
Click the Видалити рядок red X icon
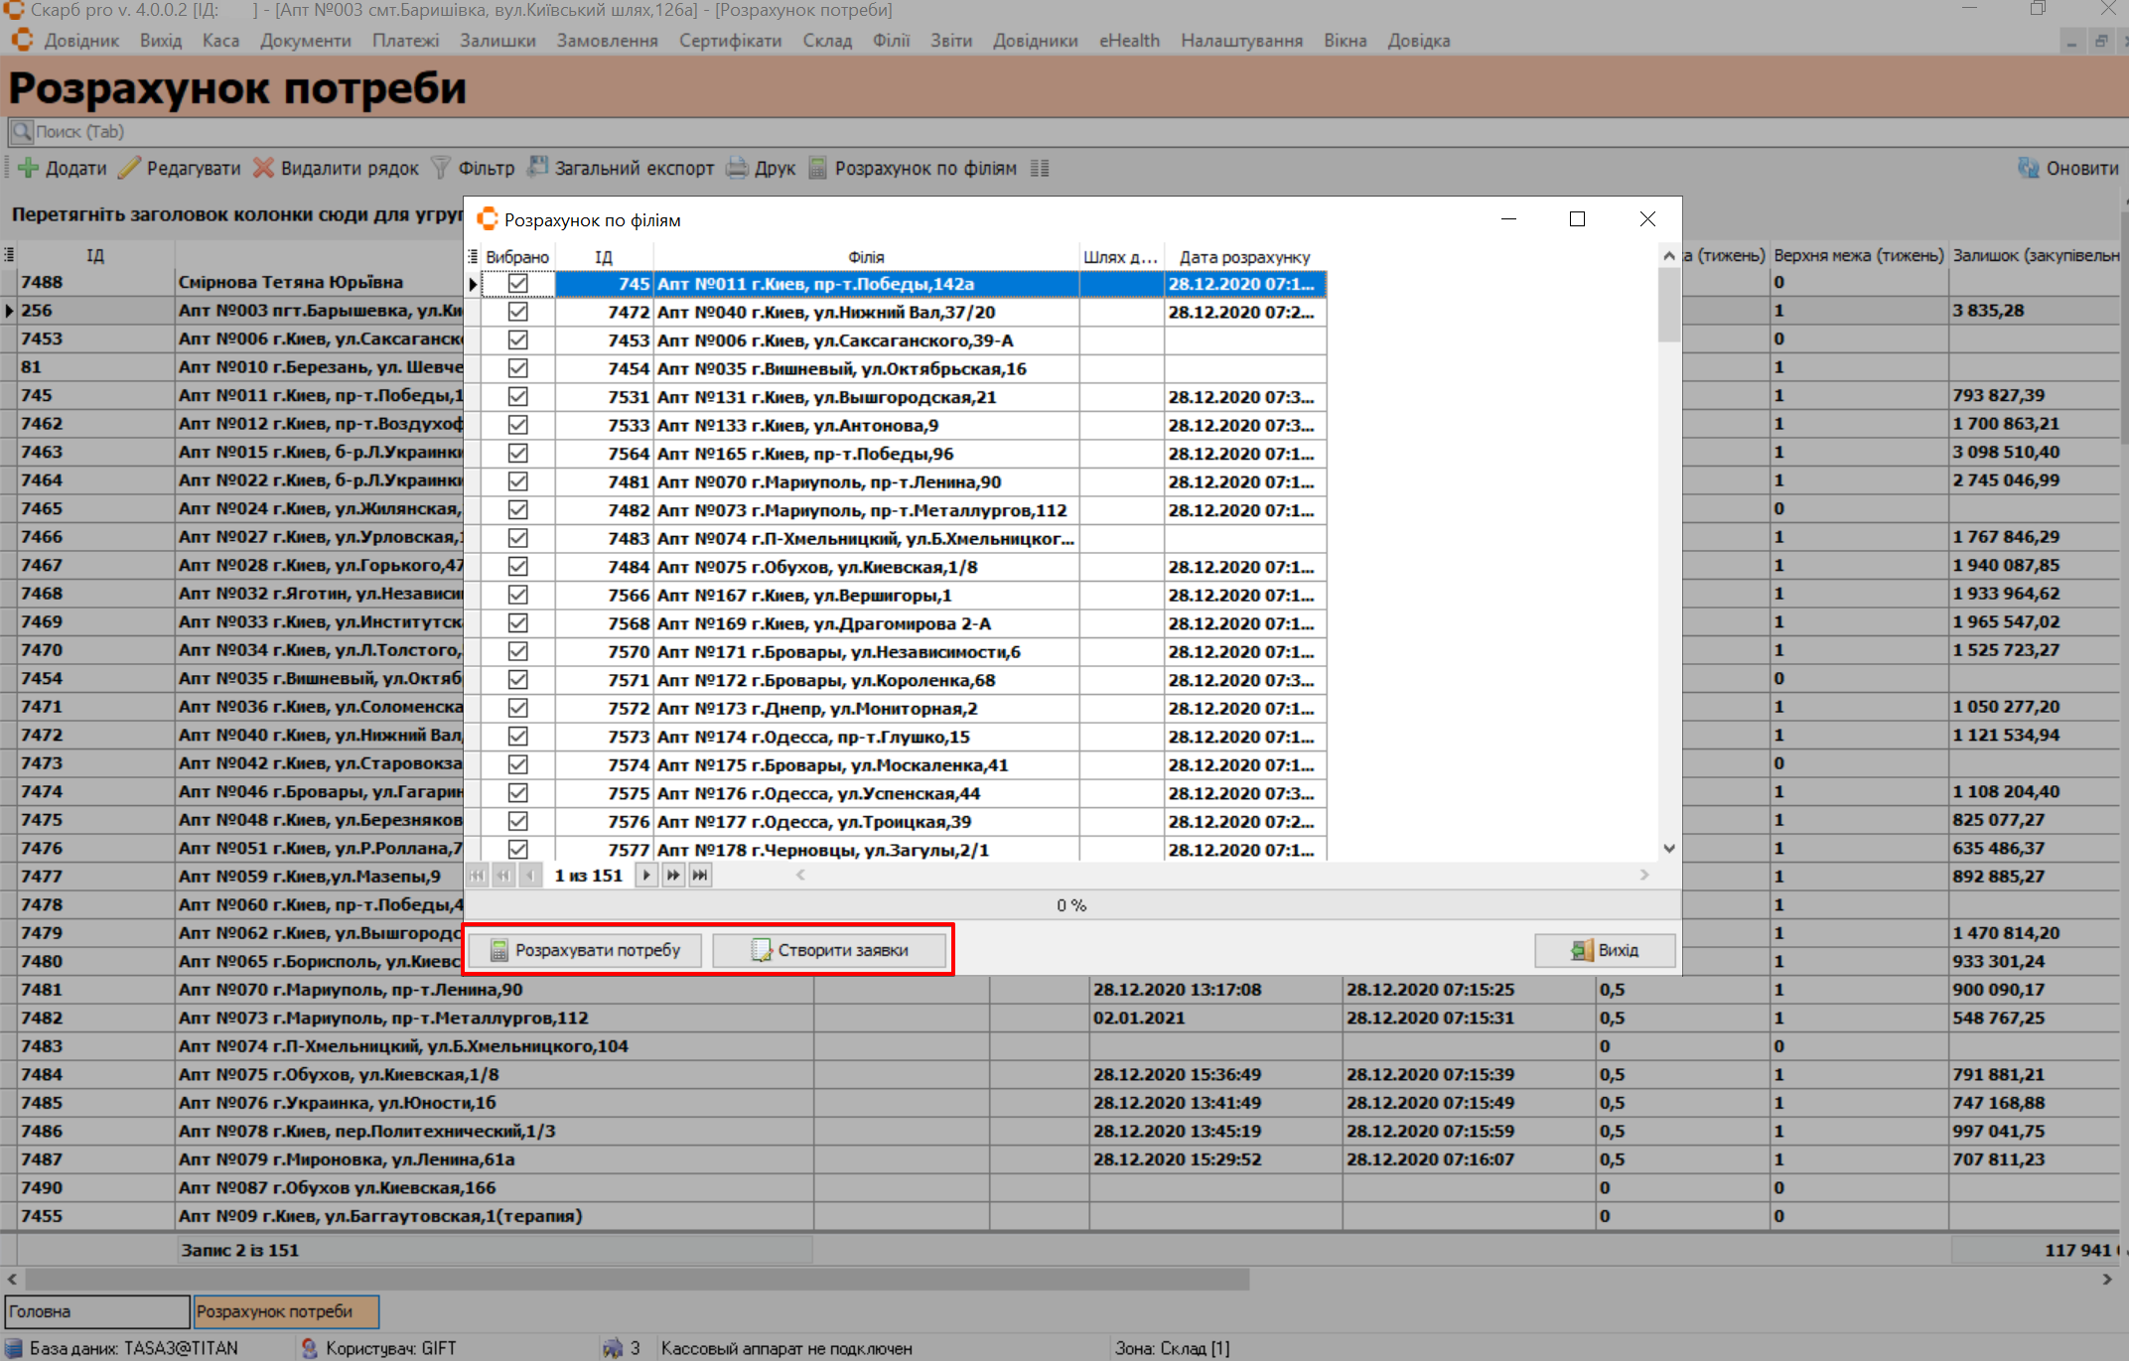pos(263,168)
